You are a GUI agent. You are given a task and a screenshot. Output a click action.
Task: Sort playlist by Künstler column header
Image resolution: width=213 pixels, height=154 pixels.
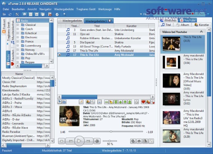[131, 26]
